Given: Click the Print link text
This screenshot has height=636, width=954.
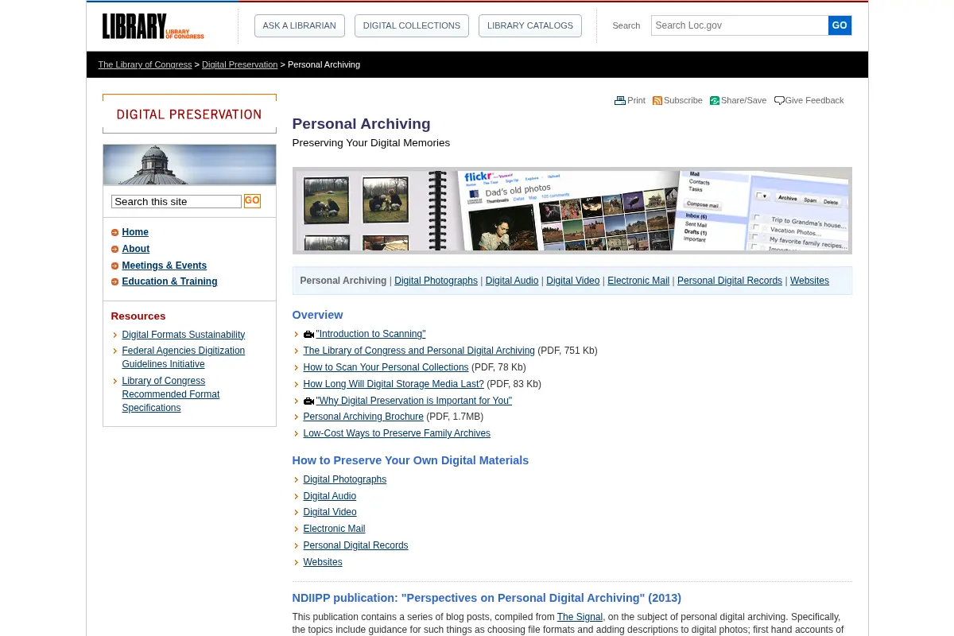Looking at the screenshot, I should (x=636, y=100).
